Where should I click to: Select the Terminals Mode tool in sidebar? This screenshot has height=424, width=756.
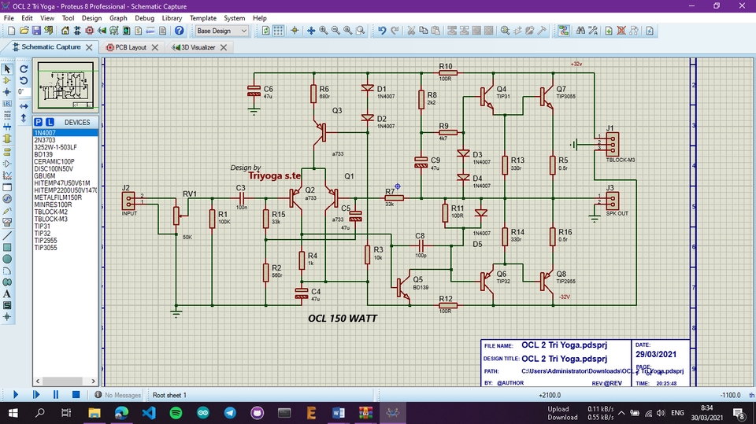pyautogui.click(x=7, y=152)
